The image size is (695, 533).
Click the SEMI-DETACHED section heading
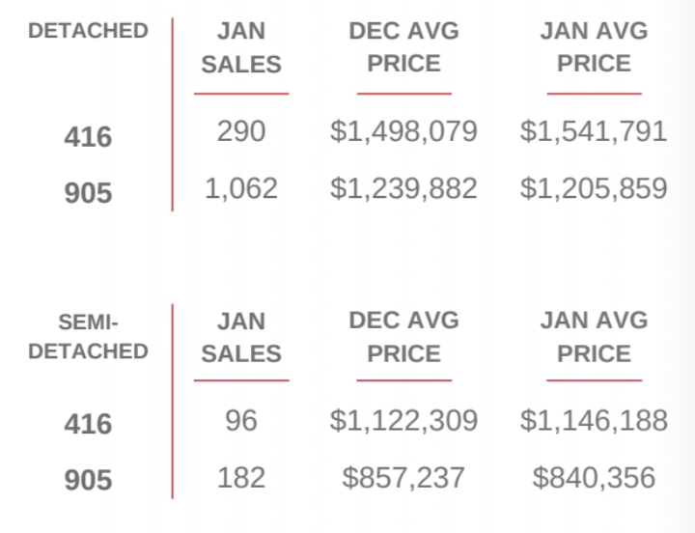click(88, 336)
